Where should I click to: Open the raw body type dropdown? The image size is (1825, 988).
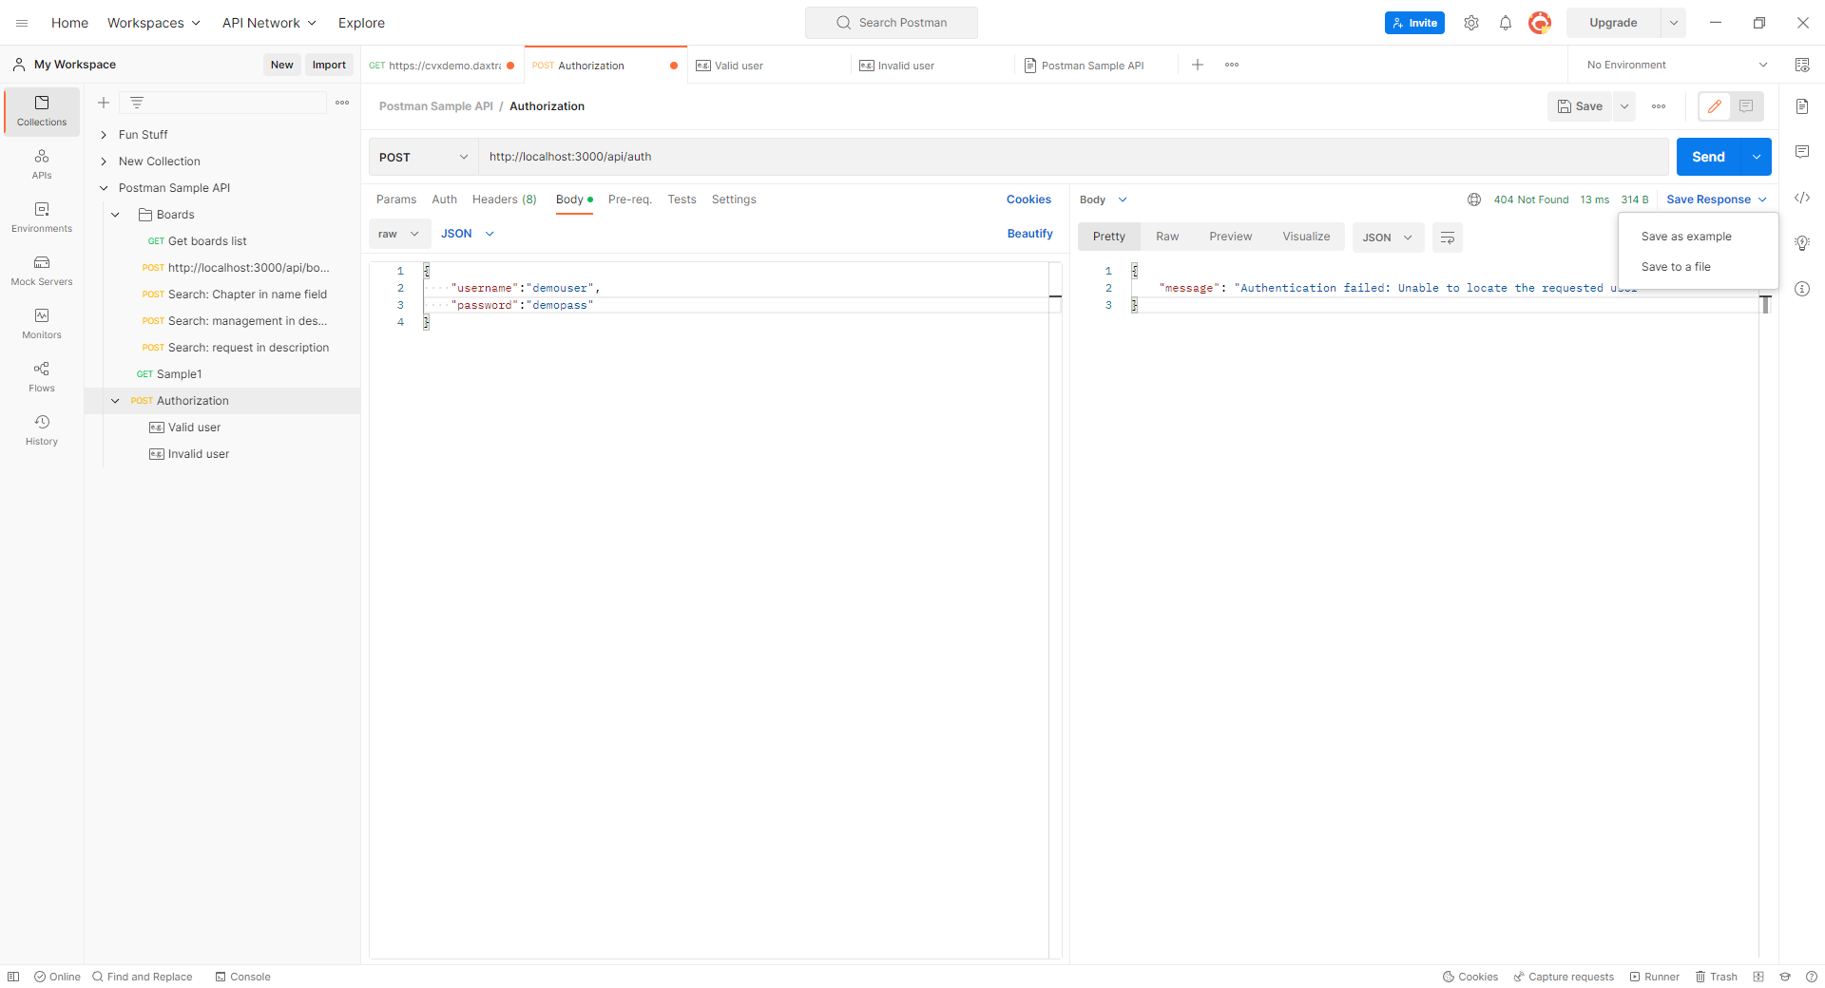click(399, 234)
